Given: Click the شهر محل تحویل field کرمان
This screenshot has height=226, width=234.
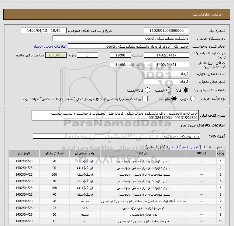Looking at the screenshot, I should (167, 81).
